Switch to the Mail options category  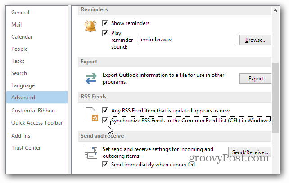point(16,25)
